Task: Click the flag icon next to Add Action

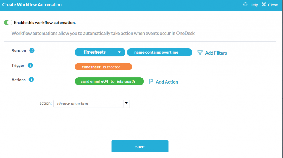Action: click(x=151, y=81)
